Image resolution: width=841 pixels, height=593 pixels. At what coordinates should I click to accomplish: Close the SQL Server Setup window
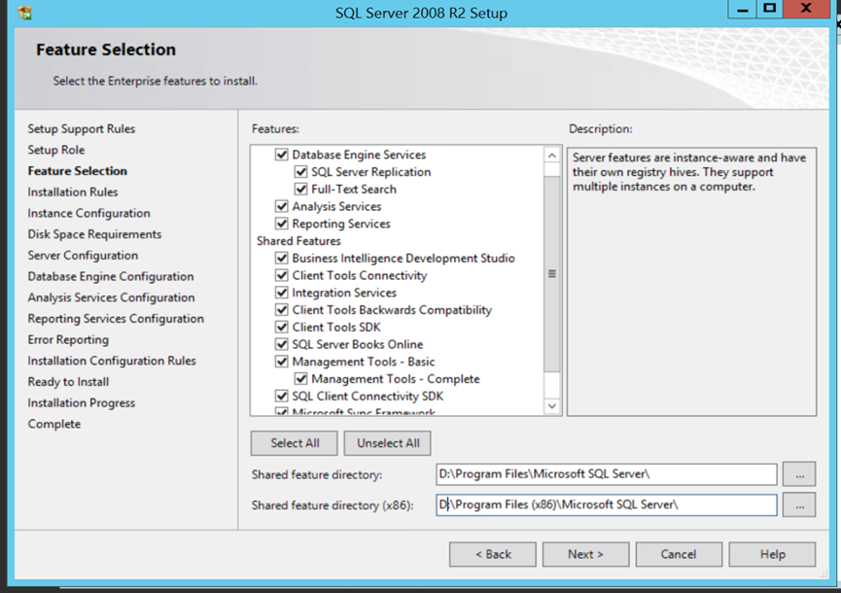pos(806,9)
